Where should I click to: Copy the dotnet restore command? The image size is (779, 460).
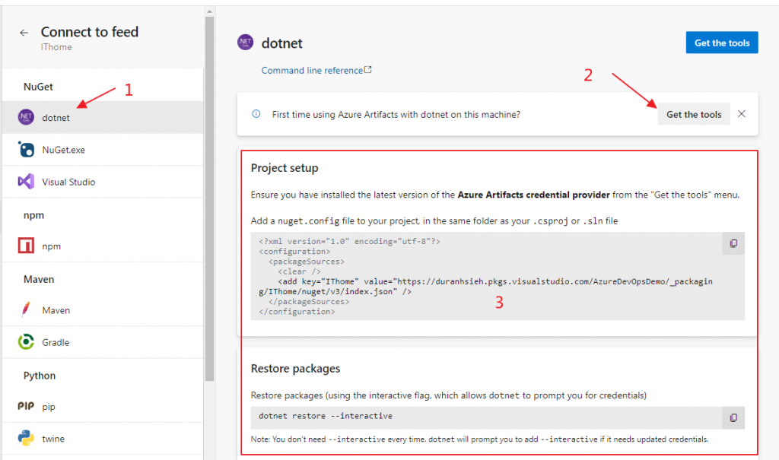pos(733,417)
